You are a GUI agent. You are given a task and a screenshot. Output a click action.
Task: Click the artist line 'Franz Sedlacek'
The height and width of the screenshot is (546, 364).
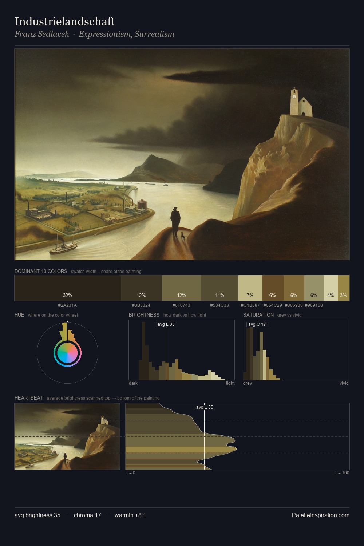click(x=41, y=34)
